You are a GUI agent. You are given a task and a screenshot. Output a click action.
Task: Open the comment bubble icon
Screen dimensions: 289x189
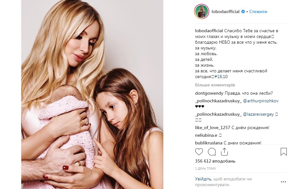(x=212, y=152)
